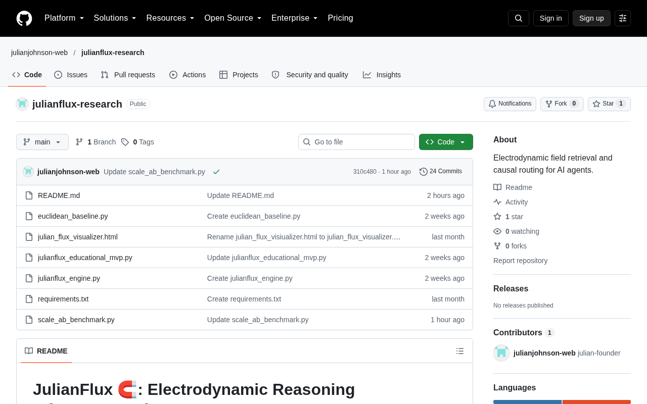The image size is (647, 404).
Task: Click the Readme book icon in About
Action: (x=497, y=187)
